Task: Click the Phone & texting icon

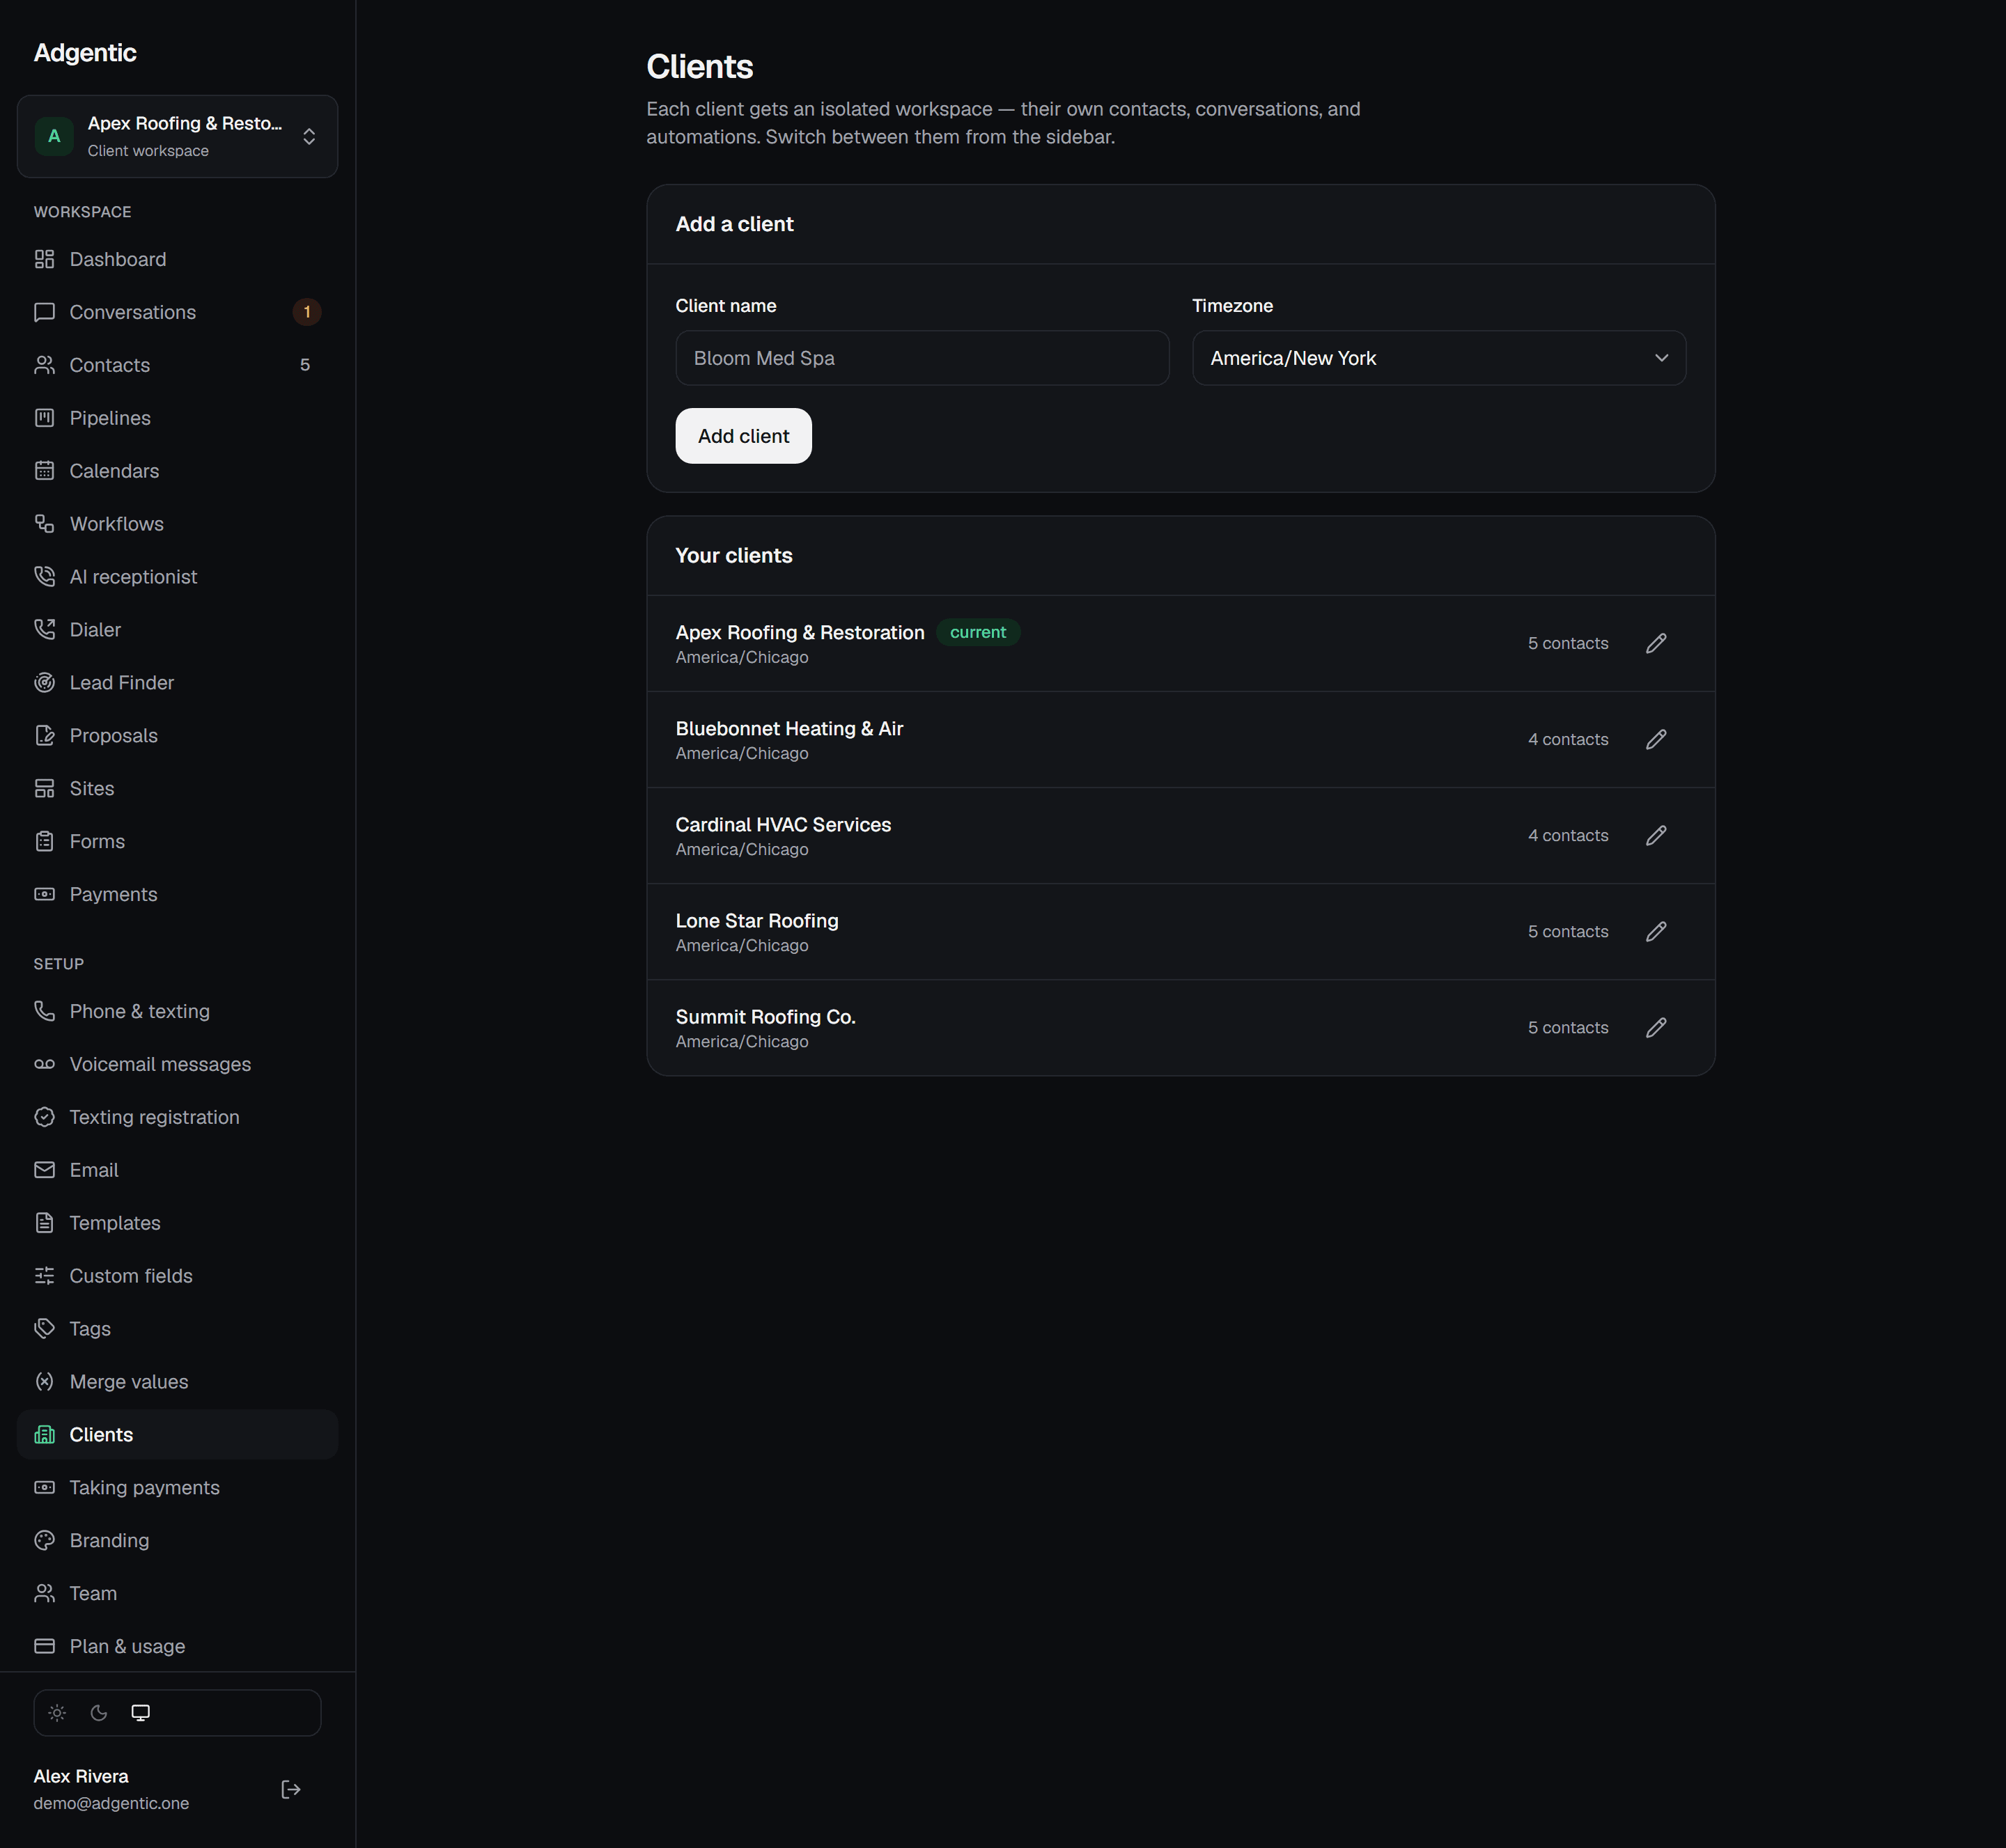Action: [x=45, y=1011]
